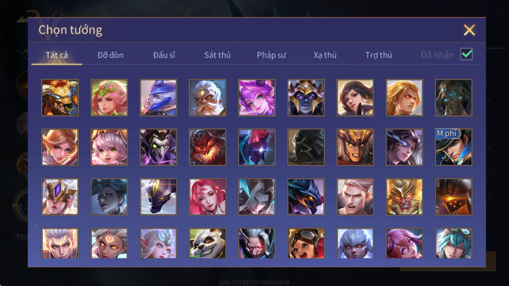Screen dimensions: 509x286
Task: Select the panda hero portrait
Action: [x=207, y=243]
